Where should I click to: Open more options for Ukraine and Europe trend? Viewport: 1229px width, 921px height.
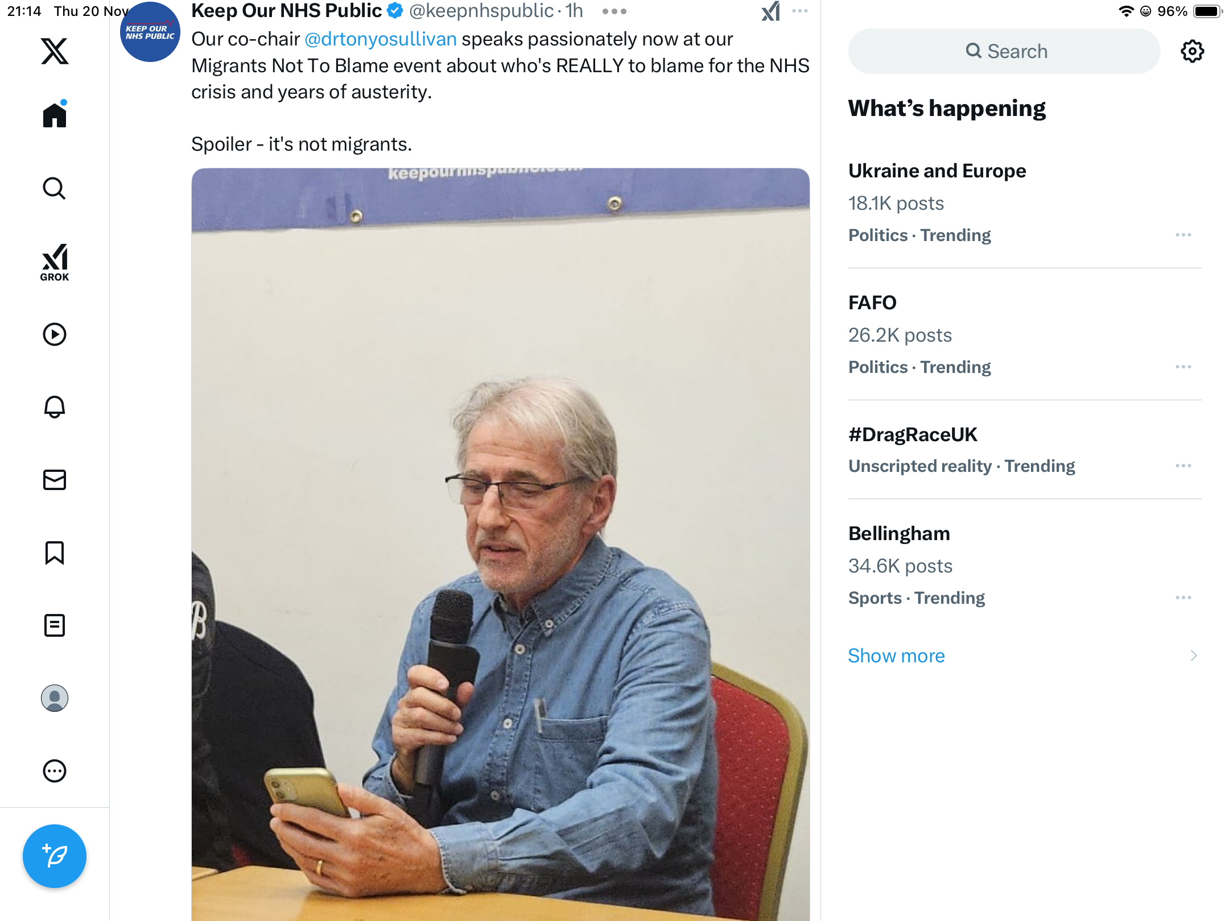pos(1183,235)
